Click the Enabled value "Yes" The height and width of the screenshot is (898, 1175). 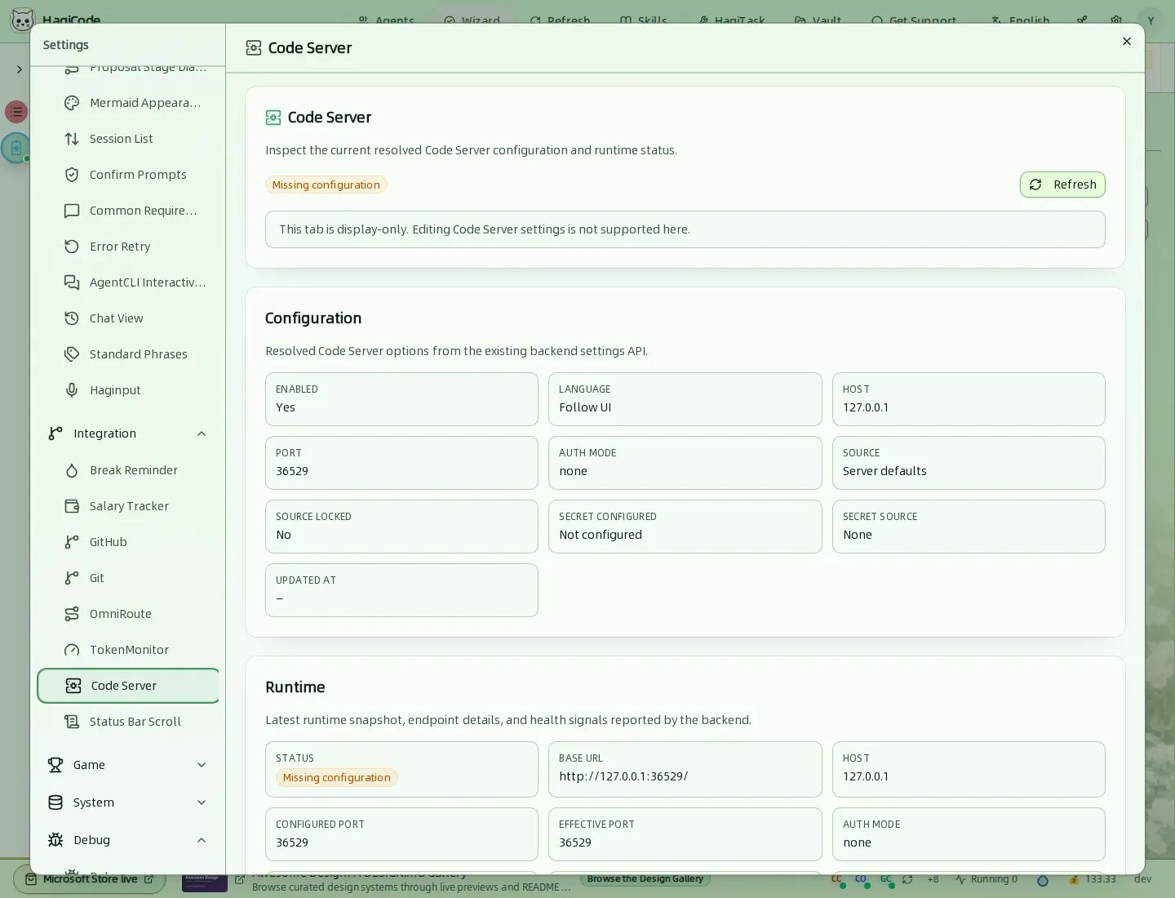[x=286, y=407]
